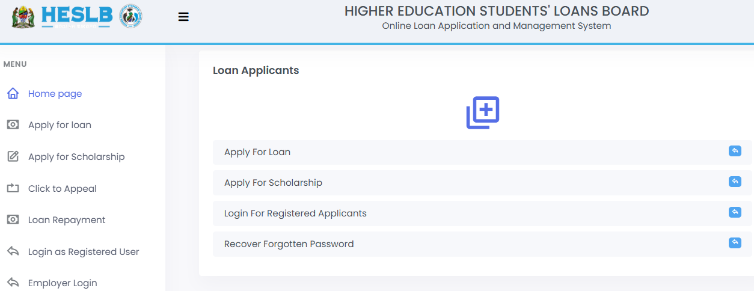
Task: Click blue arrow badge on Apply For Scholarship row
Action: (x=735, y=181)
